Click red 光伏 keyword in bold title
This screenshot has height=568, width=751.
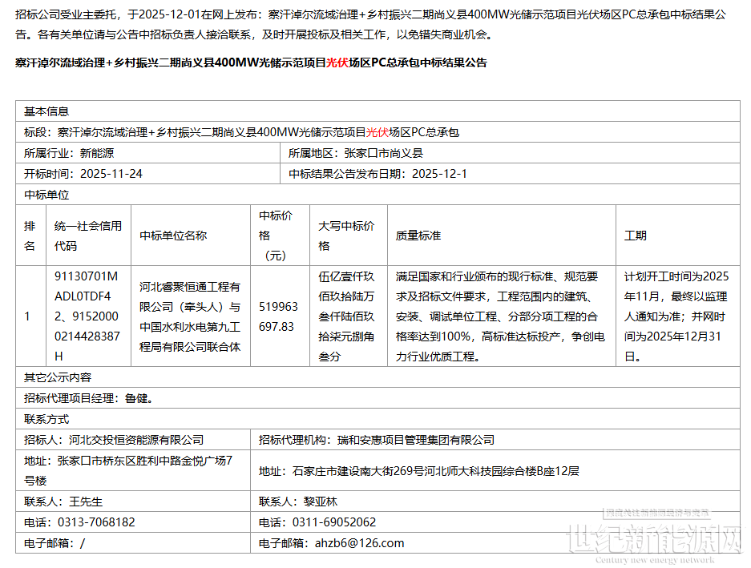[x=337, y=62]
